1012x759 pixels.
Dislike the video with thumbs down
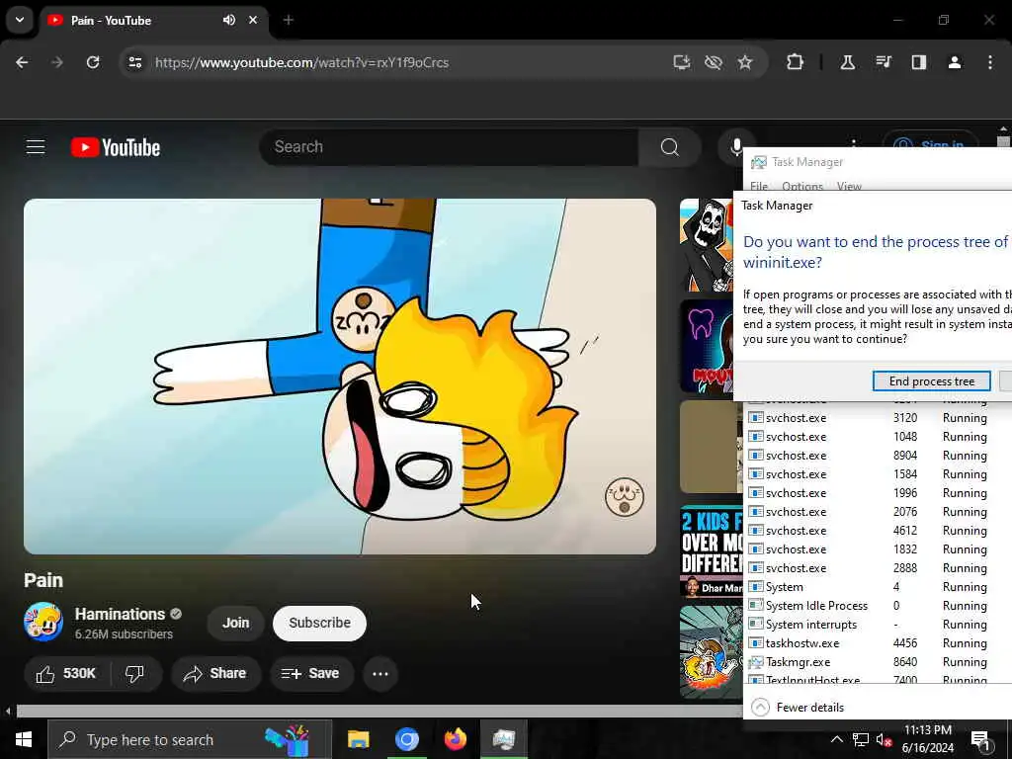click(134, 674)
